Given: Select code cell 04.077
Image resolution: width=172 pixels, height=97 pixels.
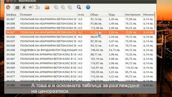Looking at the screenshot, I should [11, 77].
